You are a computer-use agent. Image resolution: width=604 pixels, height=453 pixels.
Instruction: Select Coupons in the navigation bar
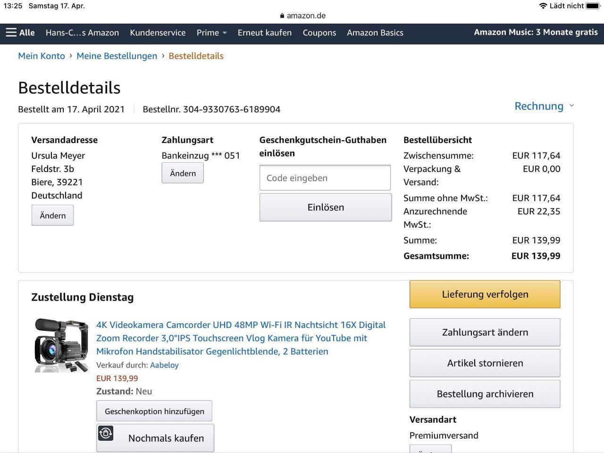coord(319,33)
